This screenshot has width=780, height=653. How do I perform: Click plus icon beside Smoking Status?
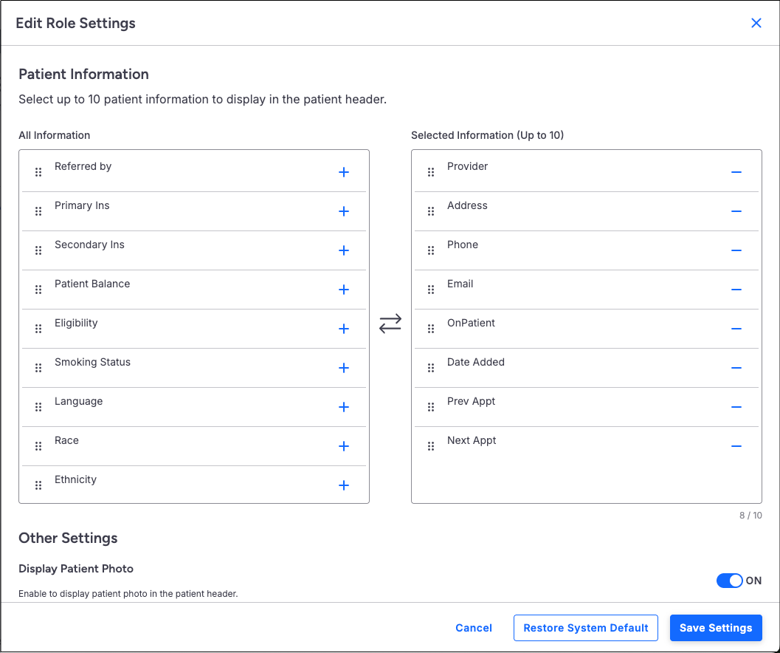[x=343, y=368]
